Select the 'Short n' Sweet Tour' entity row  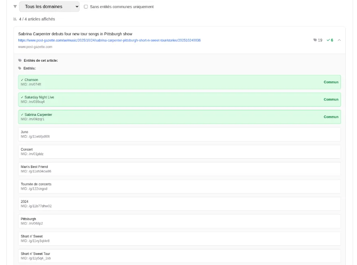pos(180,256)
